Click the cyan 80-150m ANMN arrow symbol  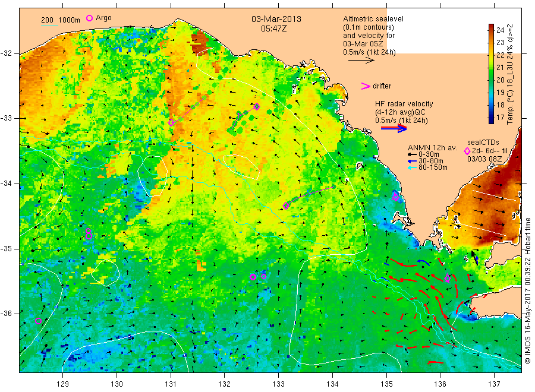(x=412, y=167)
